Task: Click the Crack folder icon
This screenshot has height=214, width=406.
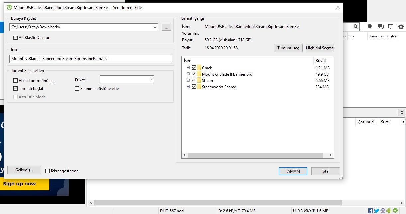Action: [199, 68]
